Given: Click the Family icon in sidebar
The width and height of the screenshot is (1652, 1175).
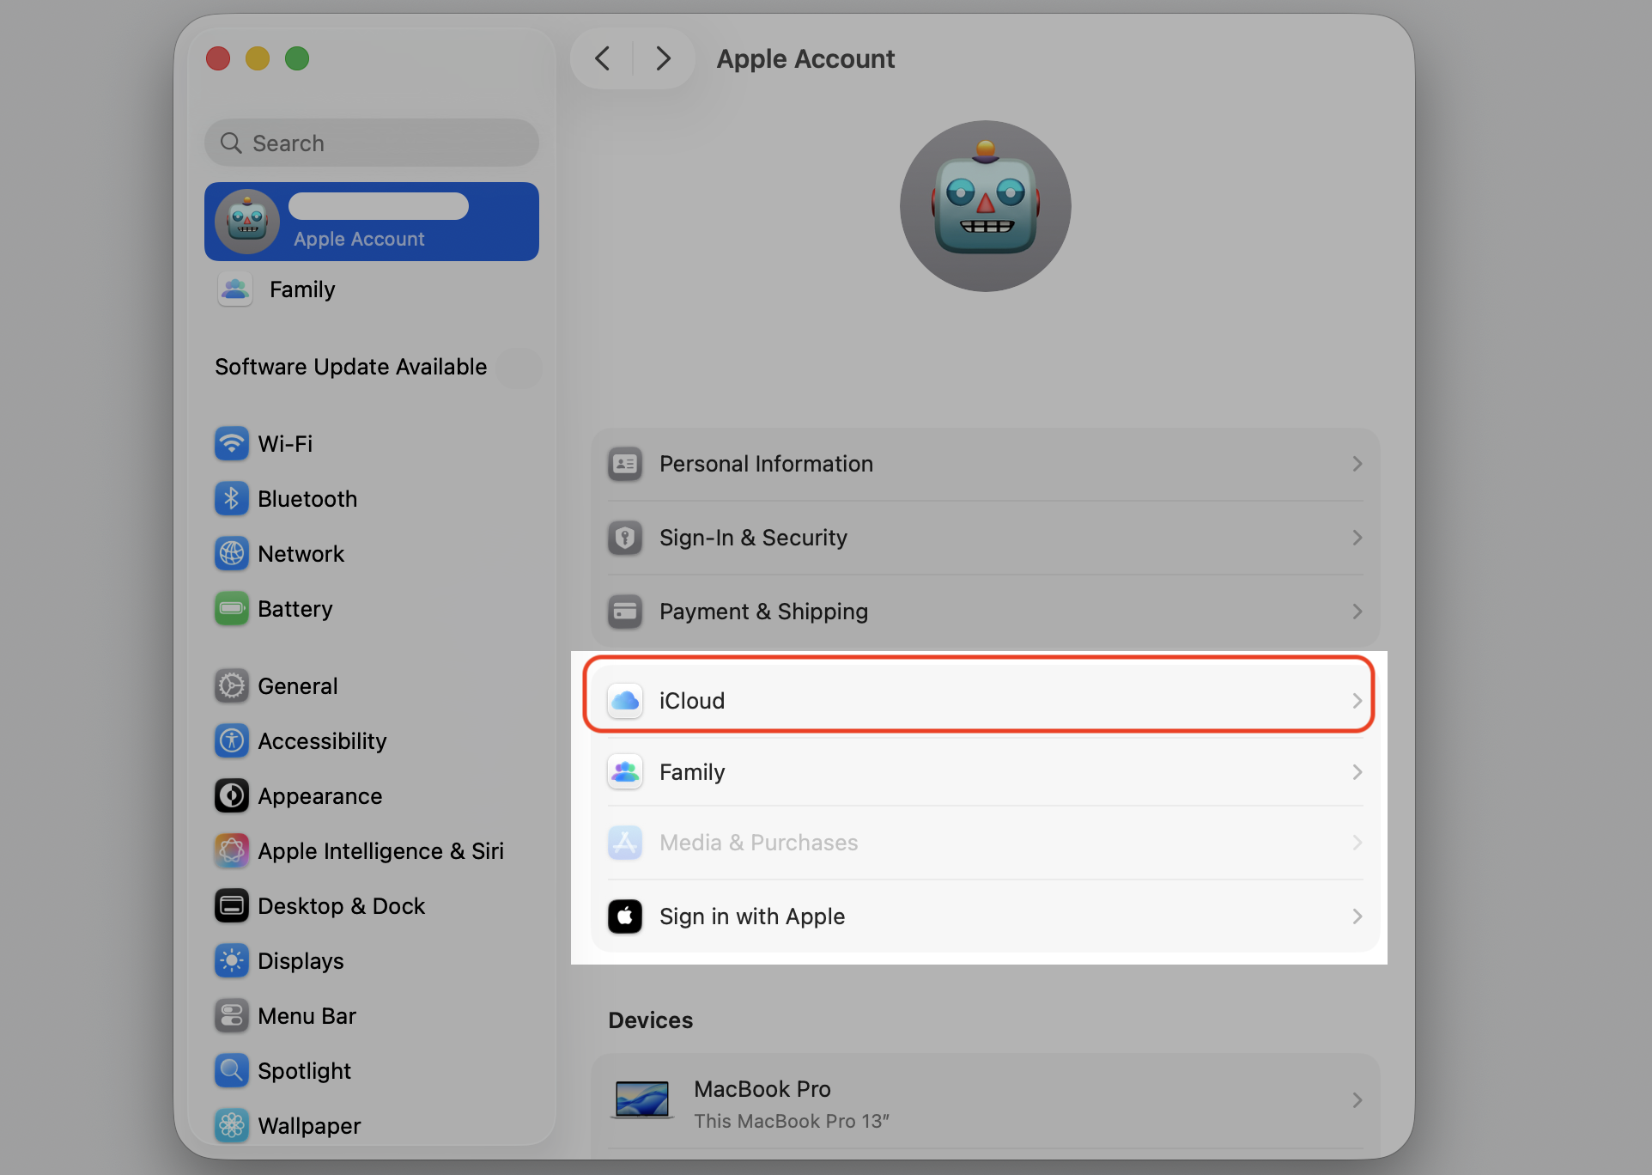Looking at the screenshot, I should click(x=235, y=289).
